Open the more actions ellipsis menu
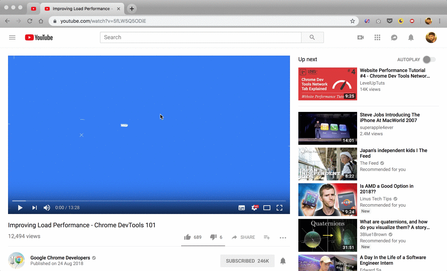This screenshot has height=271, width=447. click(x=283, y=237)
